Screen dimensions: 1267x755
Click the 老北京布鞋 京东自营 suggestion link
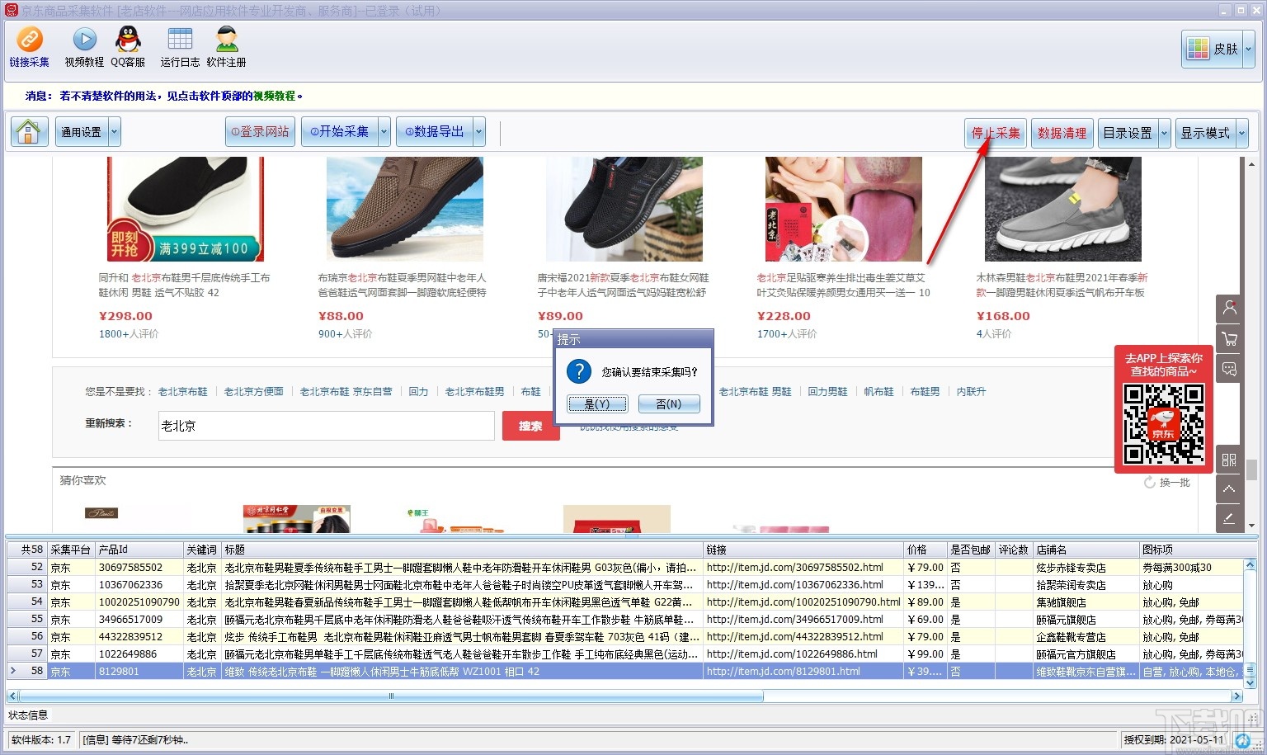click(x=346, y=392)
